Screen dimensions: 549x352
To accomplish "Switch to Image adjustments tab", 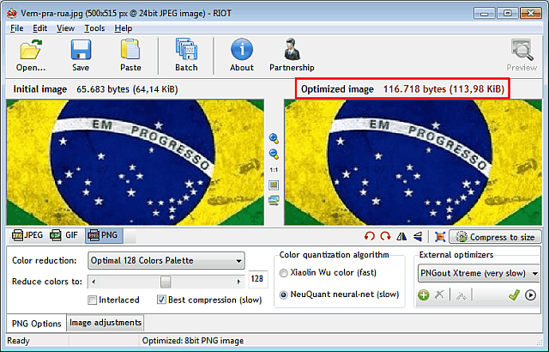I will pos(104,323).
